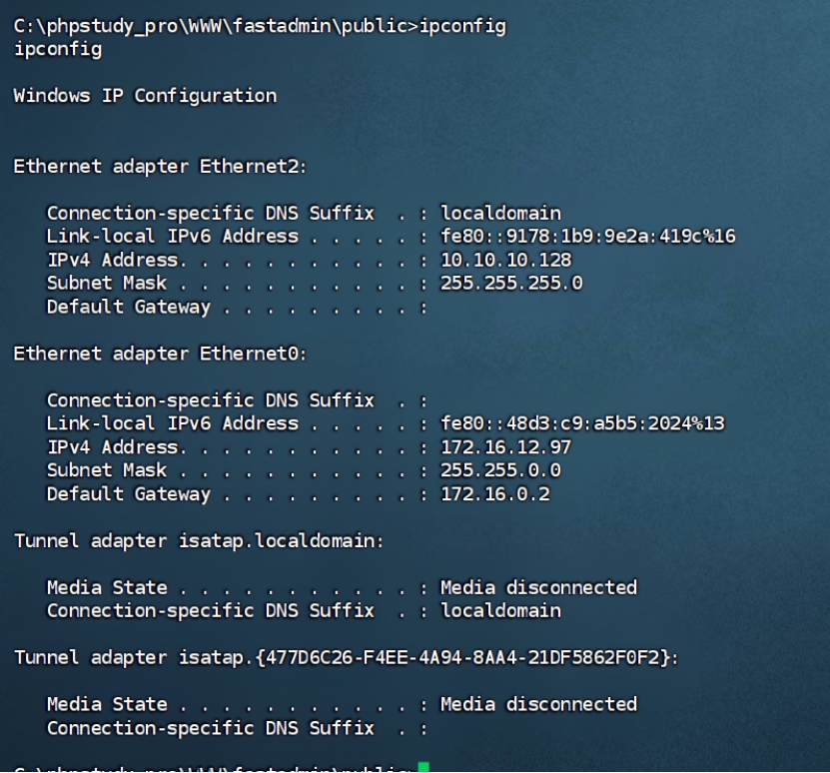Click the Tunnel adapter isatap.localdomain heading
830x773 pixels.
click(199, 540)
